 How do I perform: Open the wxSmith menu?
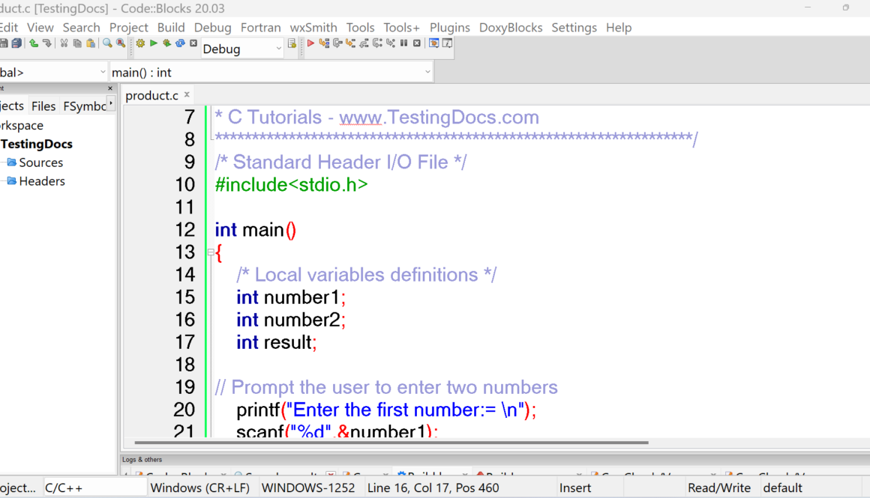point(313,27)
